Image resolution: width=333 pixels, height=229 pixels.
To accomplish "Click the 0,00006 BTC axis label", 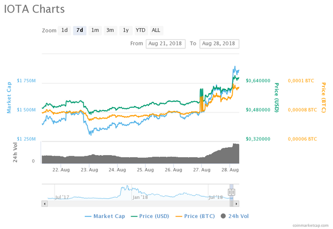I will click(302, 139).
